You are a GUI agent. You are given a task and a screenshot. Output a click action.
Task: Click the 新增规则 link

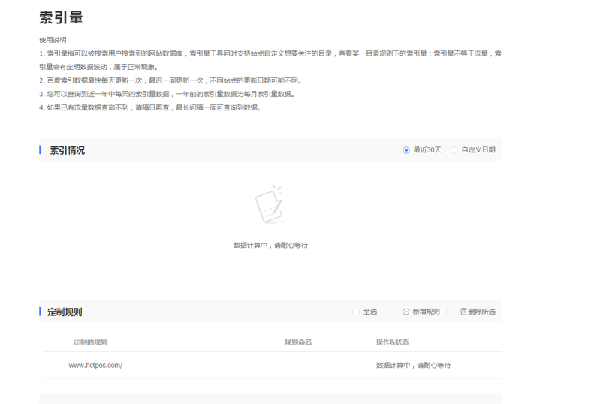[x=426, y=312]
